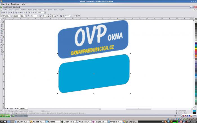Viewport: 197px width, 123px height.
Task: Select the Zoom tool in toolbox
Action: [1, 26]
